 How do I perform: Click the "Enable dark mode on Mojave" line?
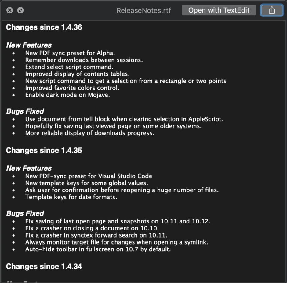[67, 95]
